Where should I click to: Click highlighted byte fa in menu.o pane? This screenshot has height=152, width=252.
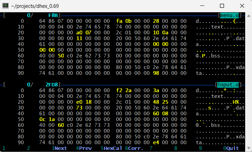[x=119, y=21]
